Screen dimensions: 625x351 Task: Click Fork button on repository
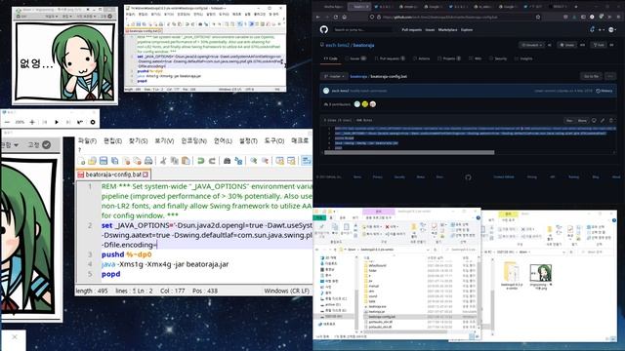599,45
